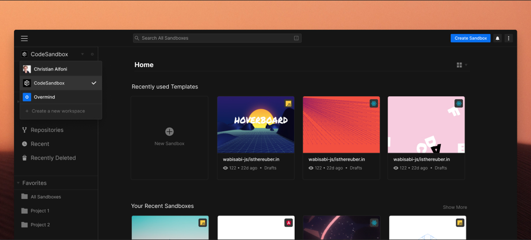Click the folder icon beside Project 2
The width and height of the screenshot is (531, 240).
24,225
